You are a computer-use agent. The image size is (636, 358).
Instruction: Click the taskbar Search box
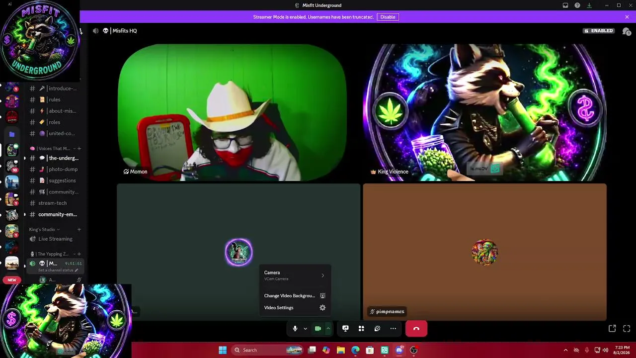point(268,350)
